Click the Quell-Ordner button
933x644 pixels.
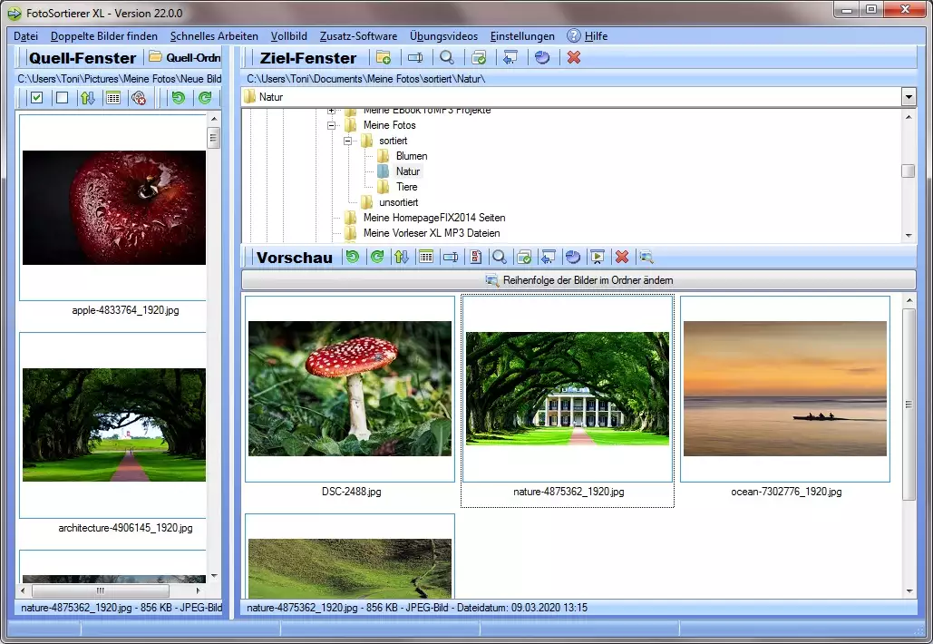click(185, 58)
